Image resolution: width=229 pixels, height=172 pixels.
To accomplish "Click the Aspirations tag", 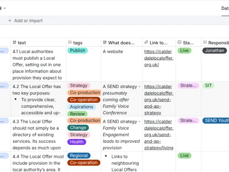I will pyautogui.click(x=82, y=107).
